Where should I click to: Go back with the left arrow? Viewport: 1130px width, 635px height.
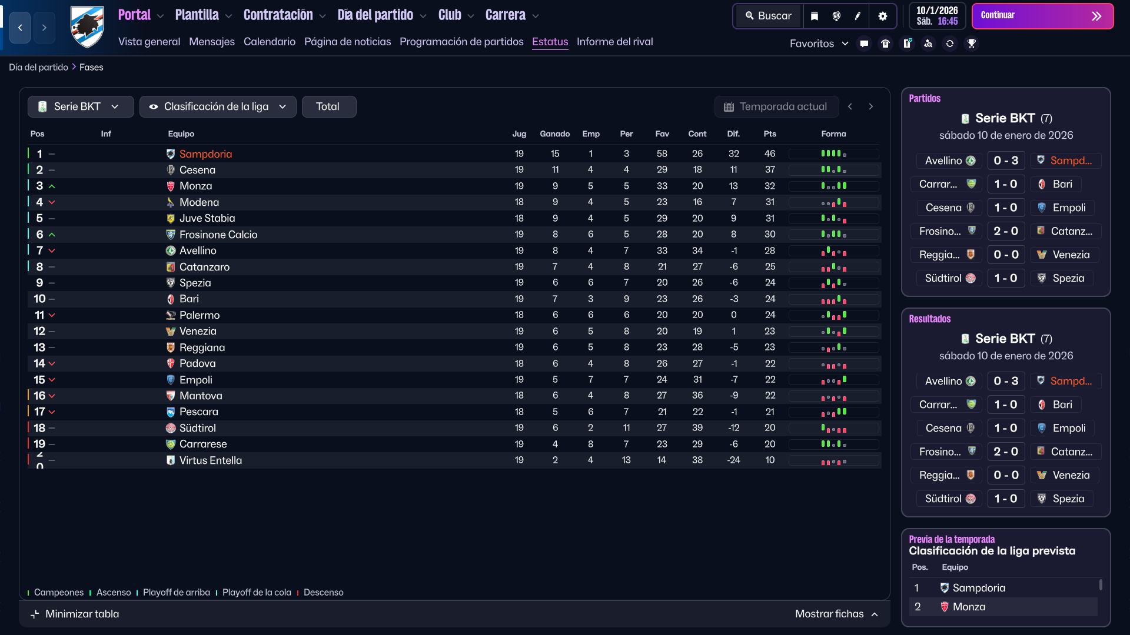click(20, 28)
